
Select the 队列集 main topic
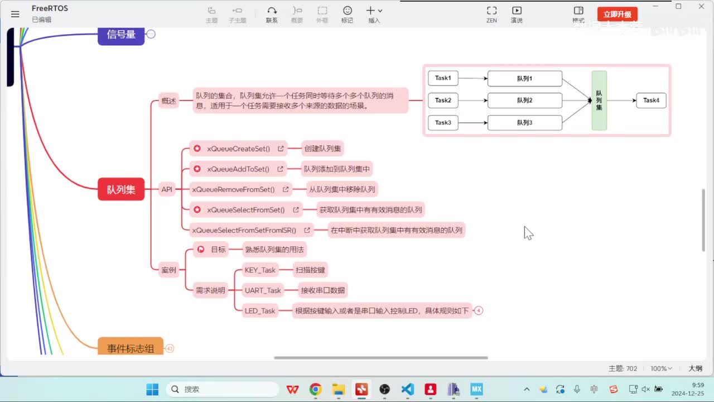point(121,189)
